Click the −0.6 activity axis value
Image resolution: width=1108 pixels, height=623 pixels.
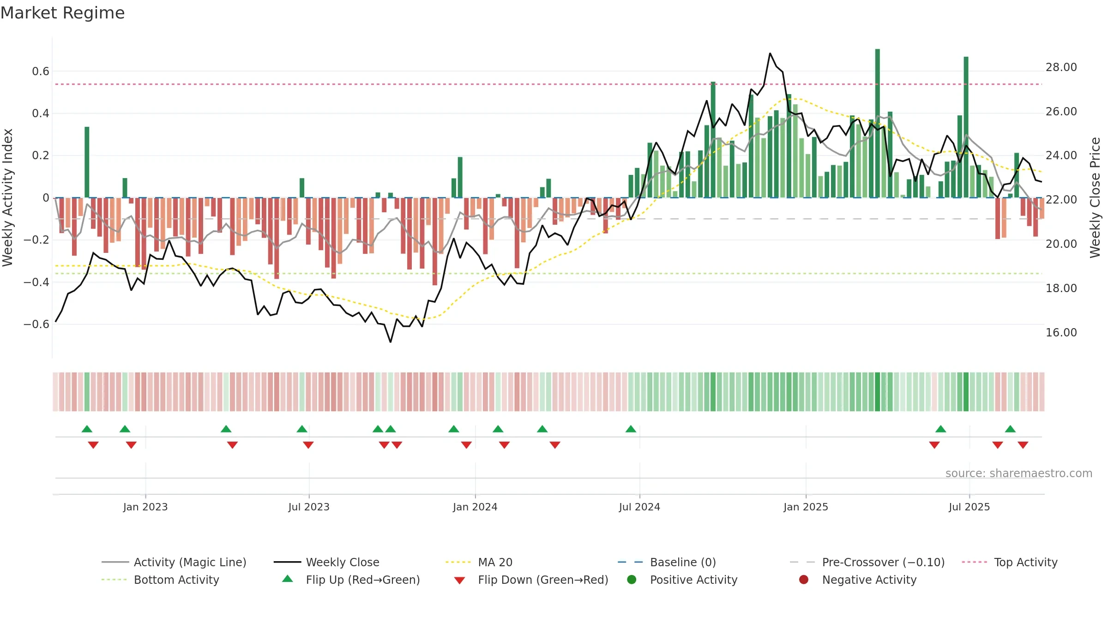click(36, 324)
